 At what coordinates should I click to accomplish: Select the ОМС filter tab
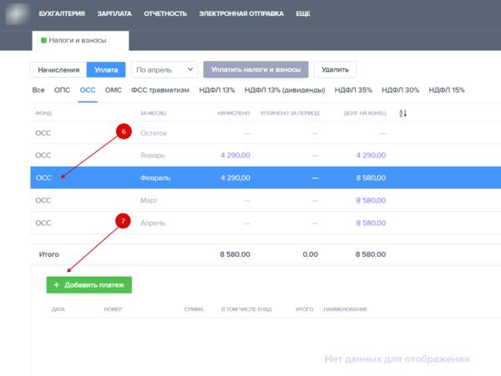(x=114, y=90)
